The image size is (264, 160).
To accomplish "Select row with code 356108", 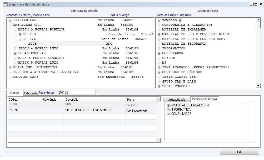I will point(82,105).
